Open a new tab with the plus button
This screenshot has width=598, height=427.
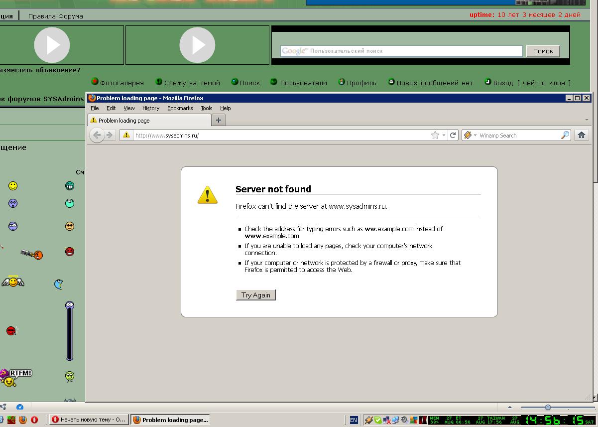tap(218, 120)
